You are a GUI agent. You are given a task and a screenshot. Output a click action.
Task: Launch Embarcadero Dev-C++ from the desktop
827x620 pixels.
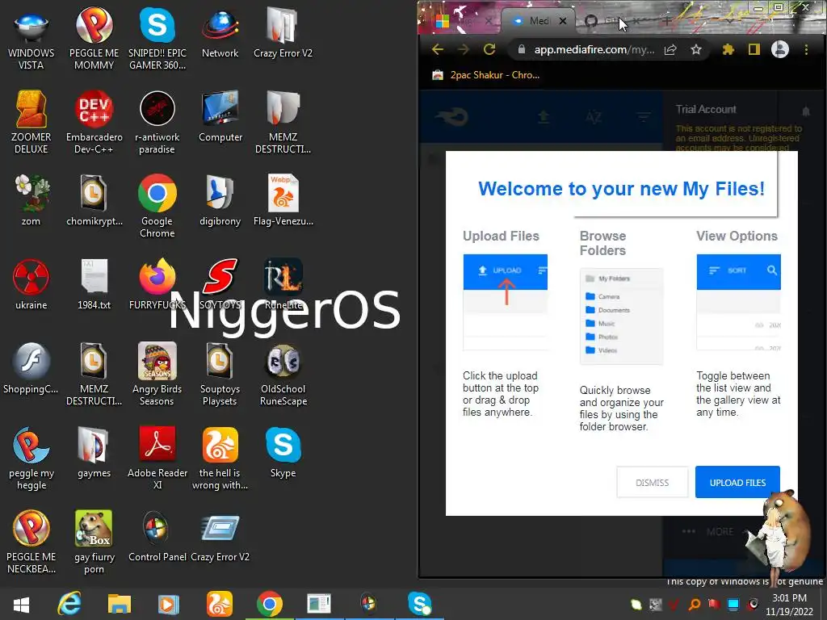click(94, 123)
